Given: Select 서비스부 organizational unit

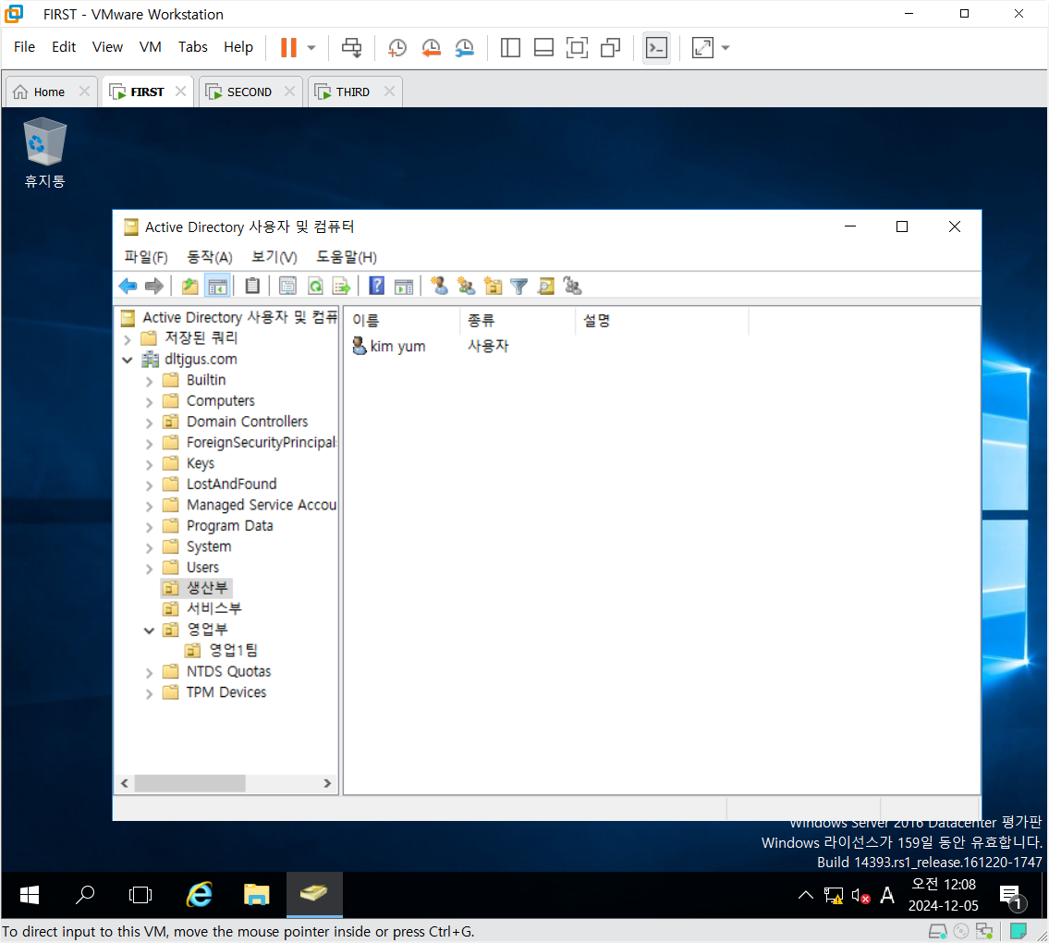Looking at the screenshot, I should tap(213, 608).
